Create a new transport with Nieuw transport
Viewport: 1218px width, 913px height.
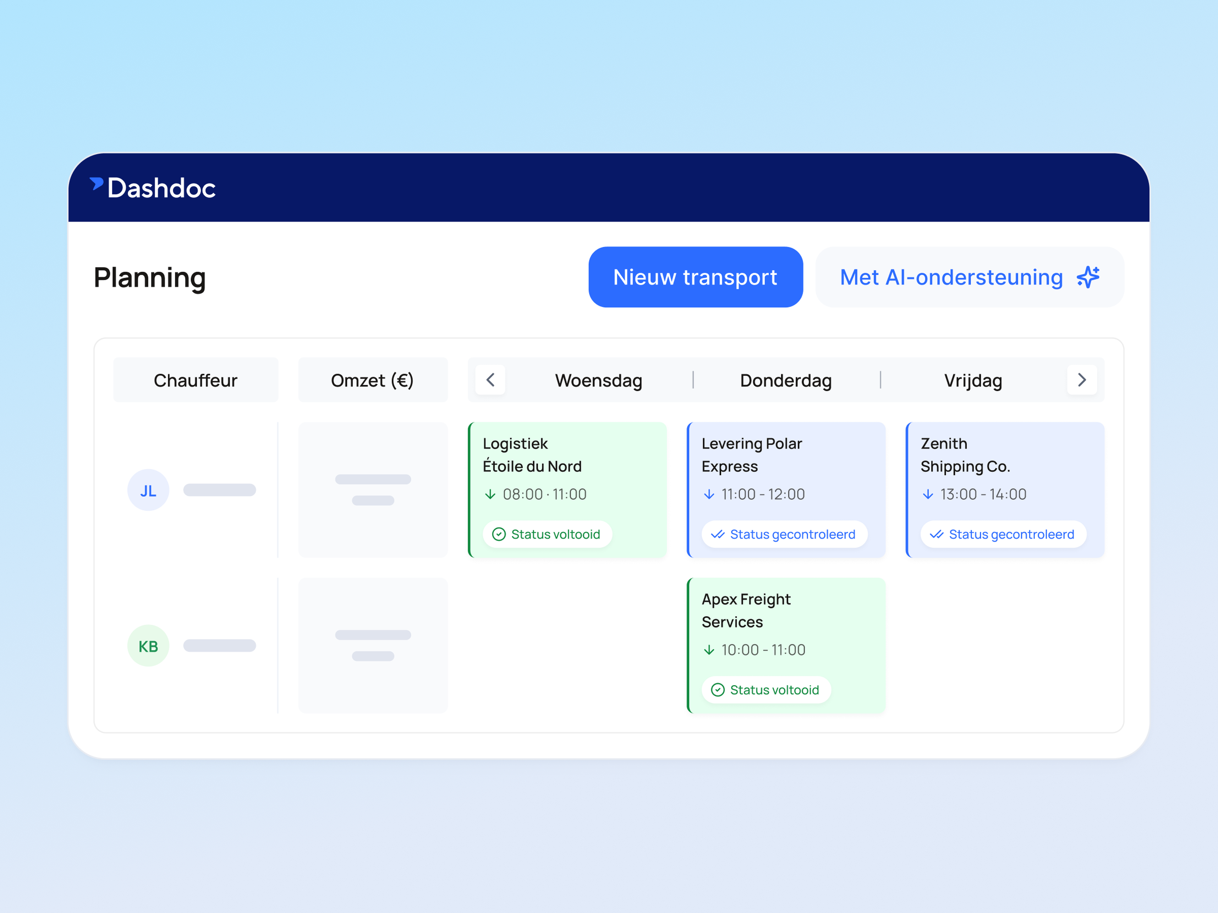click(696, 277)
